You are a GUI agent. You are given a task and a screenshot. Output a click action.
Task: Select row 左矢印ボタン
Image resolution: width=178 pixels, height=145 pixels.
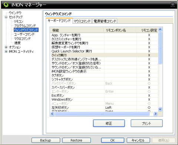pyautogui.click(x=104, y=108)
